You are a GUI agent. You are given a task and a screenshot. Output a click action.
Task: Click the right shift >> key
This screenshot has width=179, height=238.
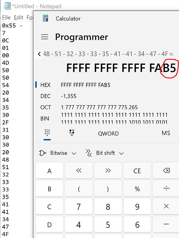108,170
